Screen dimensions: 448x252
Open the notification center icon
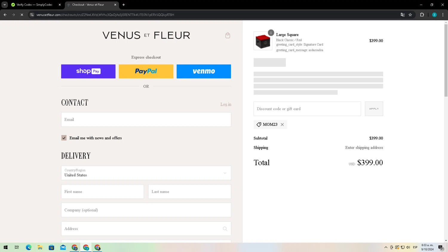coord(441,247)
